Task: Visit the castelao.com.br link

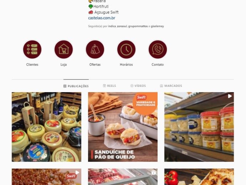Action: coord(101,18)
